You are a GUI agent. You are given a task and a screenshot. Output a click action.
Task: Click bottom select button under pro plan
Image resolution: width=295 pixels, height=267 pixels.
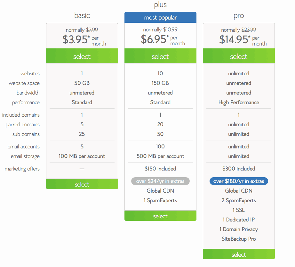pos(239,254)
